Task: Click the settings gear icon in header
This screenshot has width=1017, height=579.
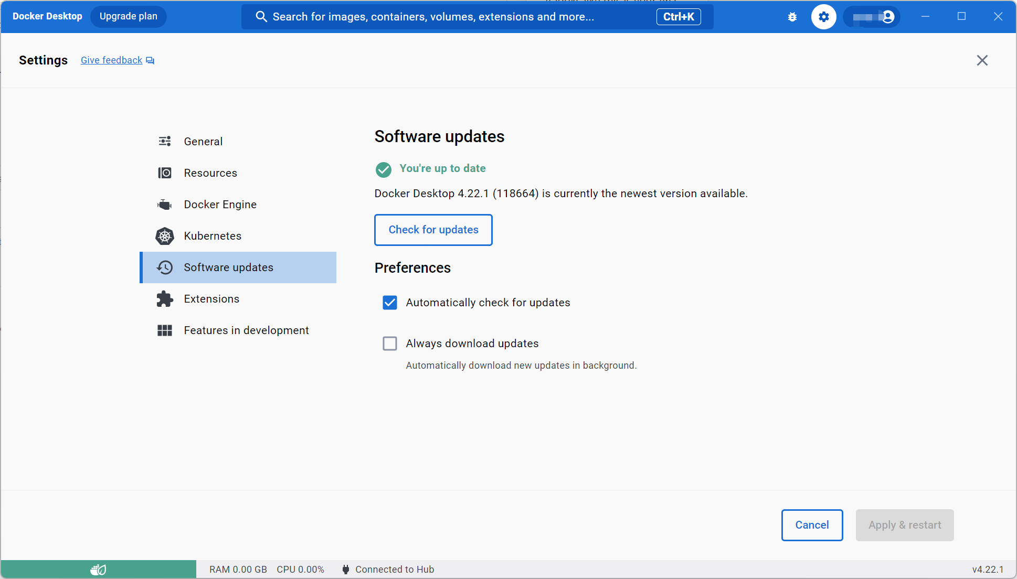Action: pos(824,17)
